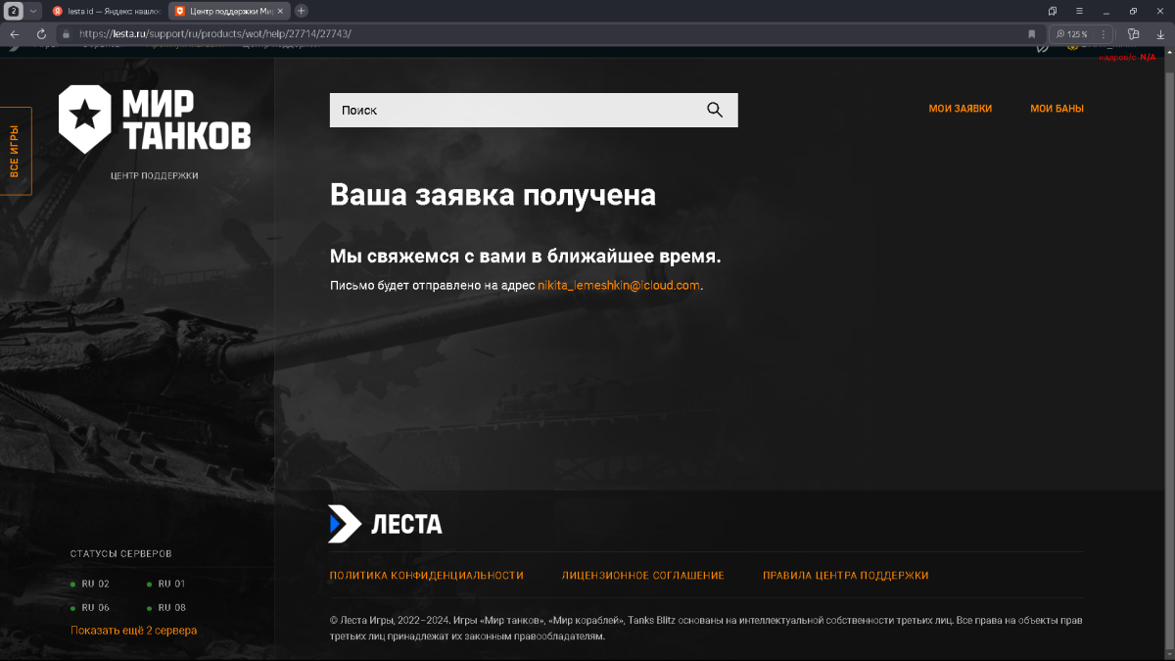Click the magnifier search icon
The image size is (1175, 661).
715,110
